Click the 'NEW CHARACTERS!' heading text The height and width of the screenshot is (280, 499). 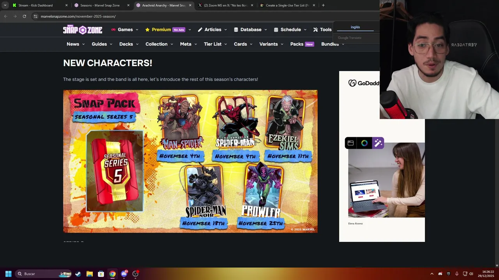coord(108,63)
